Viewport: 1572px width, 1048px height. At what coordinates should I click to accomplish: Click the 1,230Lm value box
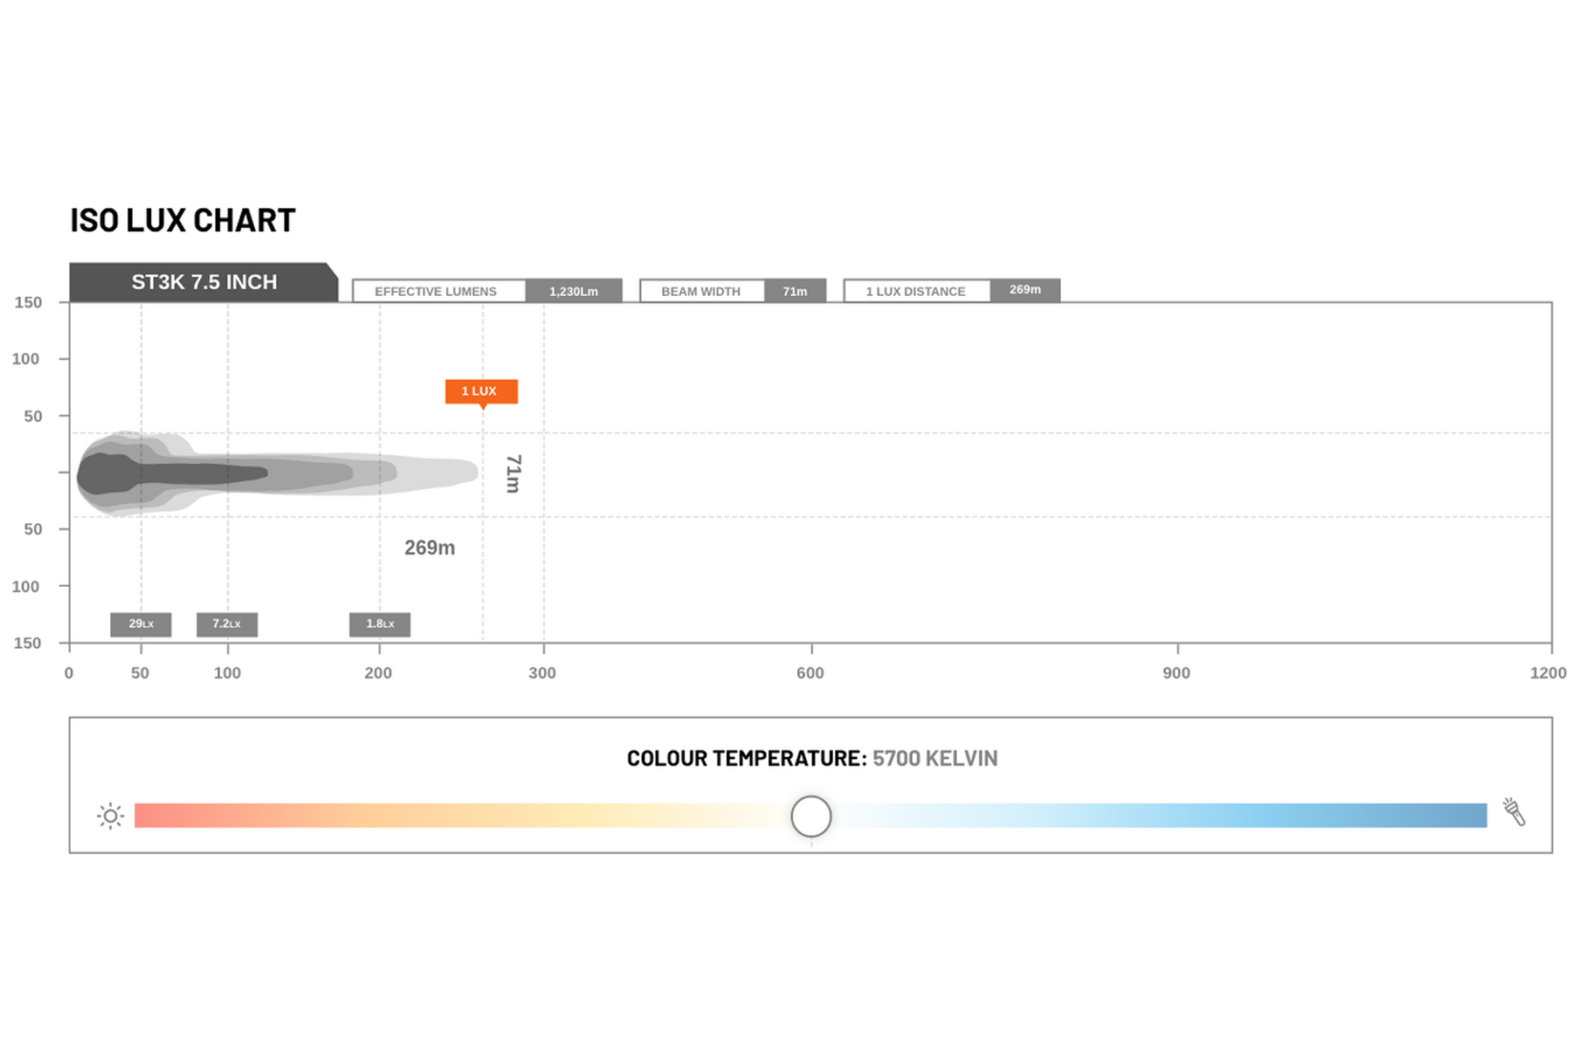coord(574,291)
